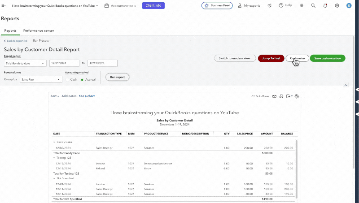Image resolution: width=359 pixels, height=203 pixels.
Task: Collapse the Not Specified group
Action: 54,178
